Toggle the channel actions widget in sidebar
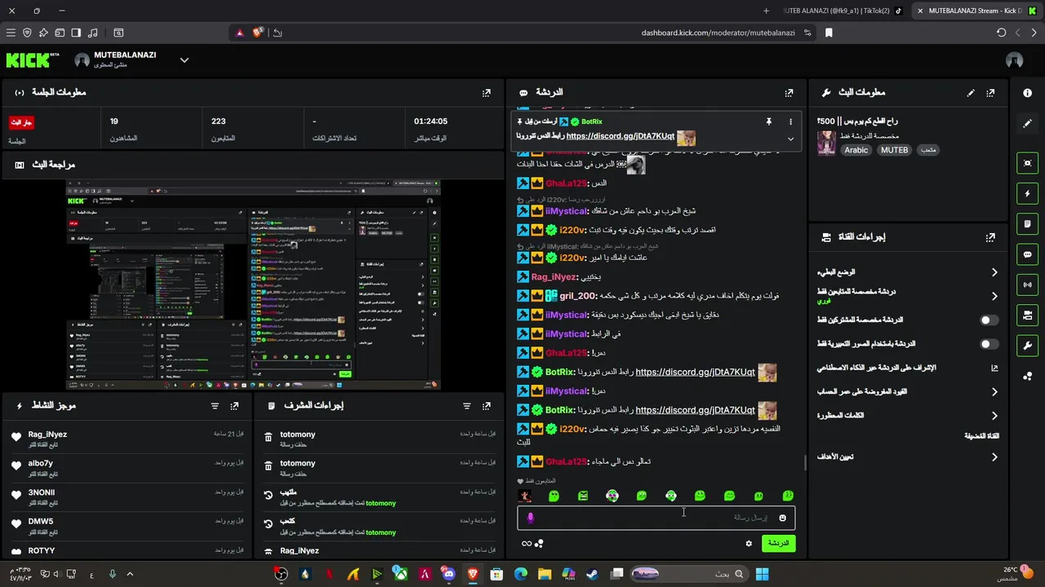Viewport: 1045px width, 587px height. (1028, 315)
